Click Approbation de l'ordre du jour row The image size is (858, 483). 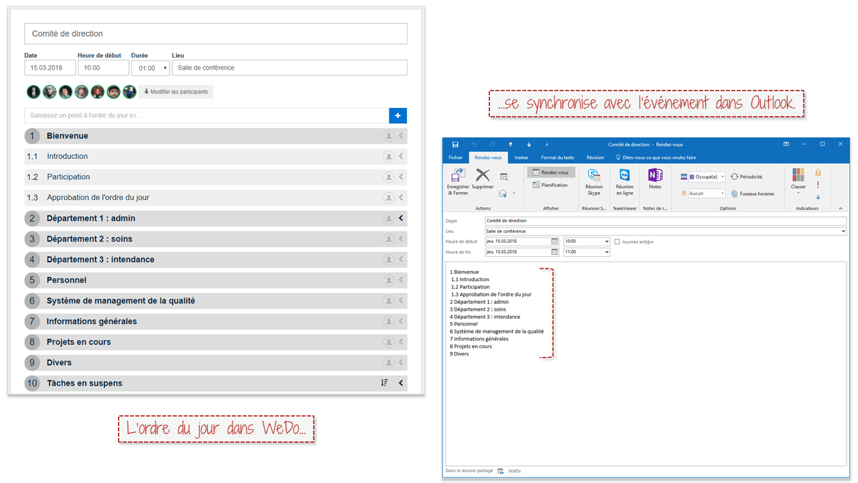point(216,198)
